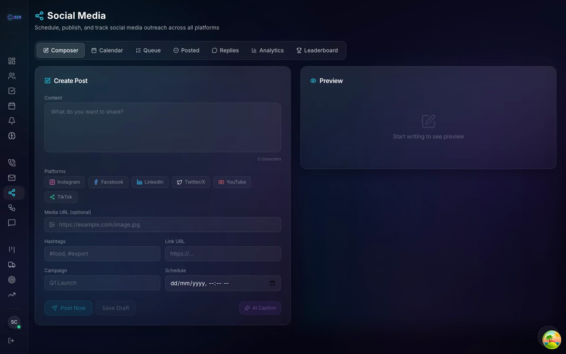This screenshot has height=354, width=566.
Task: Open the phone calls icon in the sidebar
Action: (x=12, y=162)
